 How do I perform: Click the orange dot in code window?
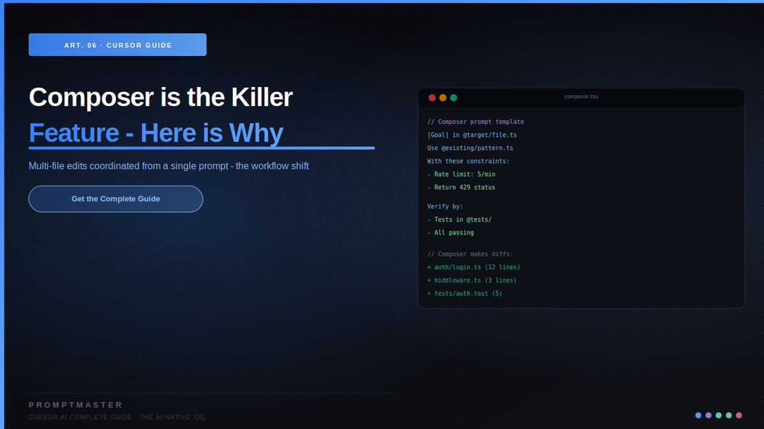tap(442, 98)
